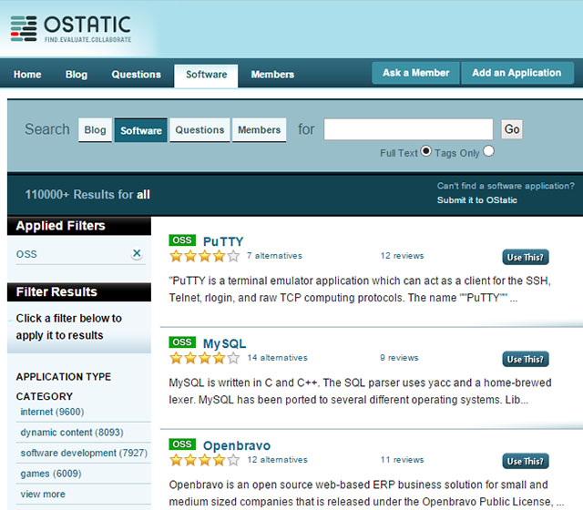This screenshot has width=583, height=510.
Task: Select the Tags Only radio button
Action: coord(488,151)
